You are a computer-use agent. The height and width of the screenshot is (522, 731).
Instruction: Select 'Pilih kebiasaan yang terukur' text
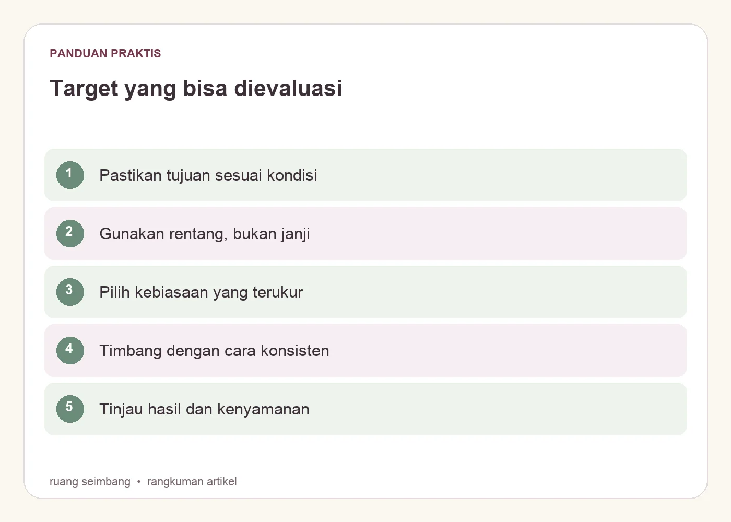[x=201, y=292]
